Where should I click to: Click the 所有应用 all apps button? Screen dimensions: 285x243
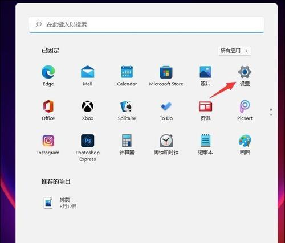point(234,51)
